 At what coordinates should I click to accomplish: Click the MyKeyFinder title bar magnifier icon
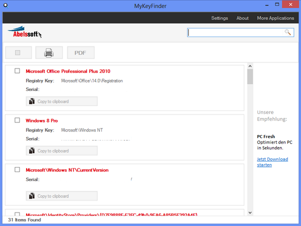(6, 5)
